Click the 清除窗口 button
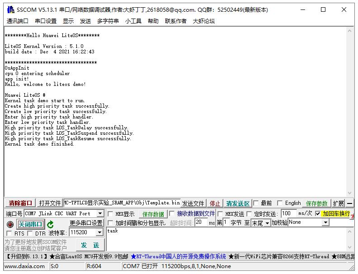Screen dimensions: 358x274 click(x=20, y=203)
